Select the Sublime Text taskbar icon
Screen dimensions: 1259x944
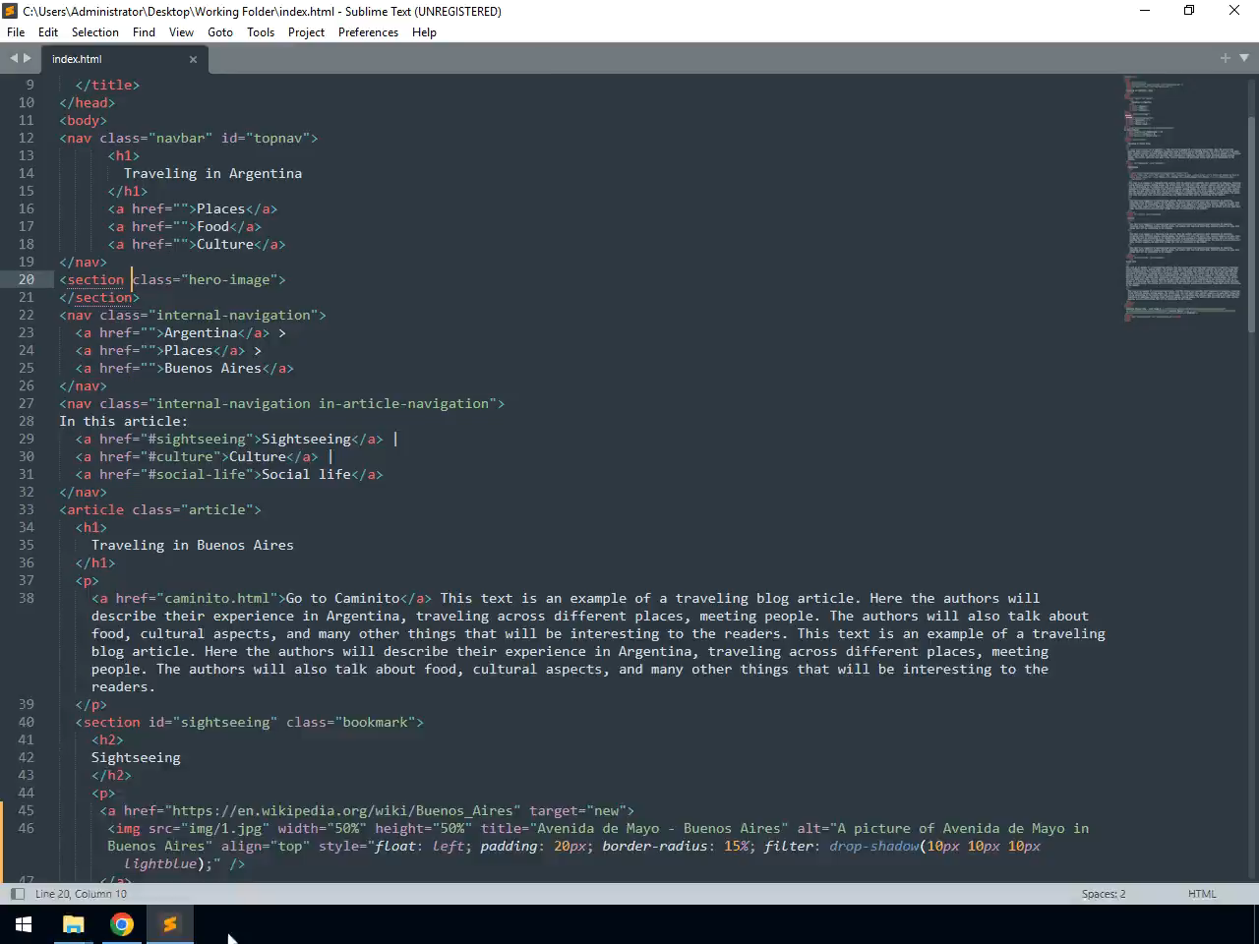[170, 924]
